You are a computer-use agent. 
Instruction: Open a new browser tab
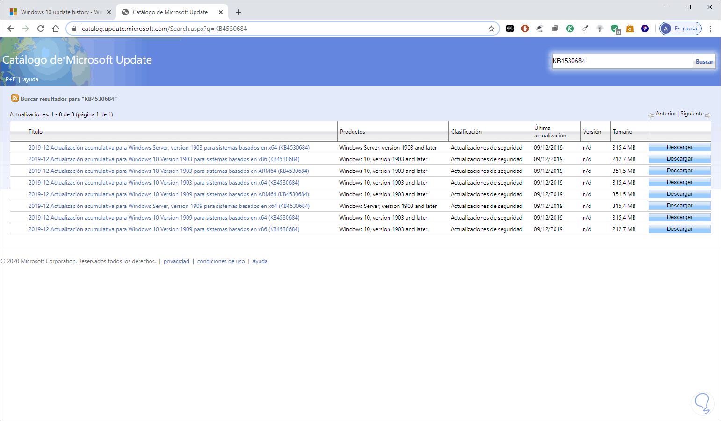(x=238, y=12)
